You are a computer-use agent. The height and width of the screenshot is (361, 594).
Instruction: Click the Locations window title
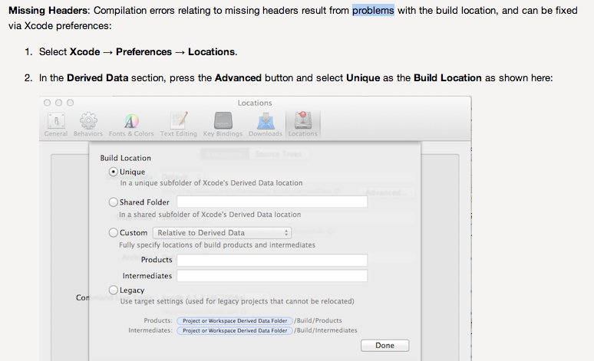point(255,103)
